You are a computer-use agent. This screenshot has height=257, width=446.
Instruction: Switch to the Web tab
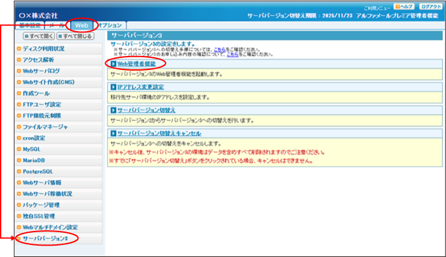(82, 25)
